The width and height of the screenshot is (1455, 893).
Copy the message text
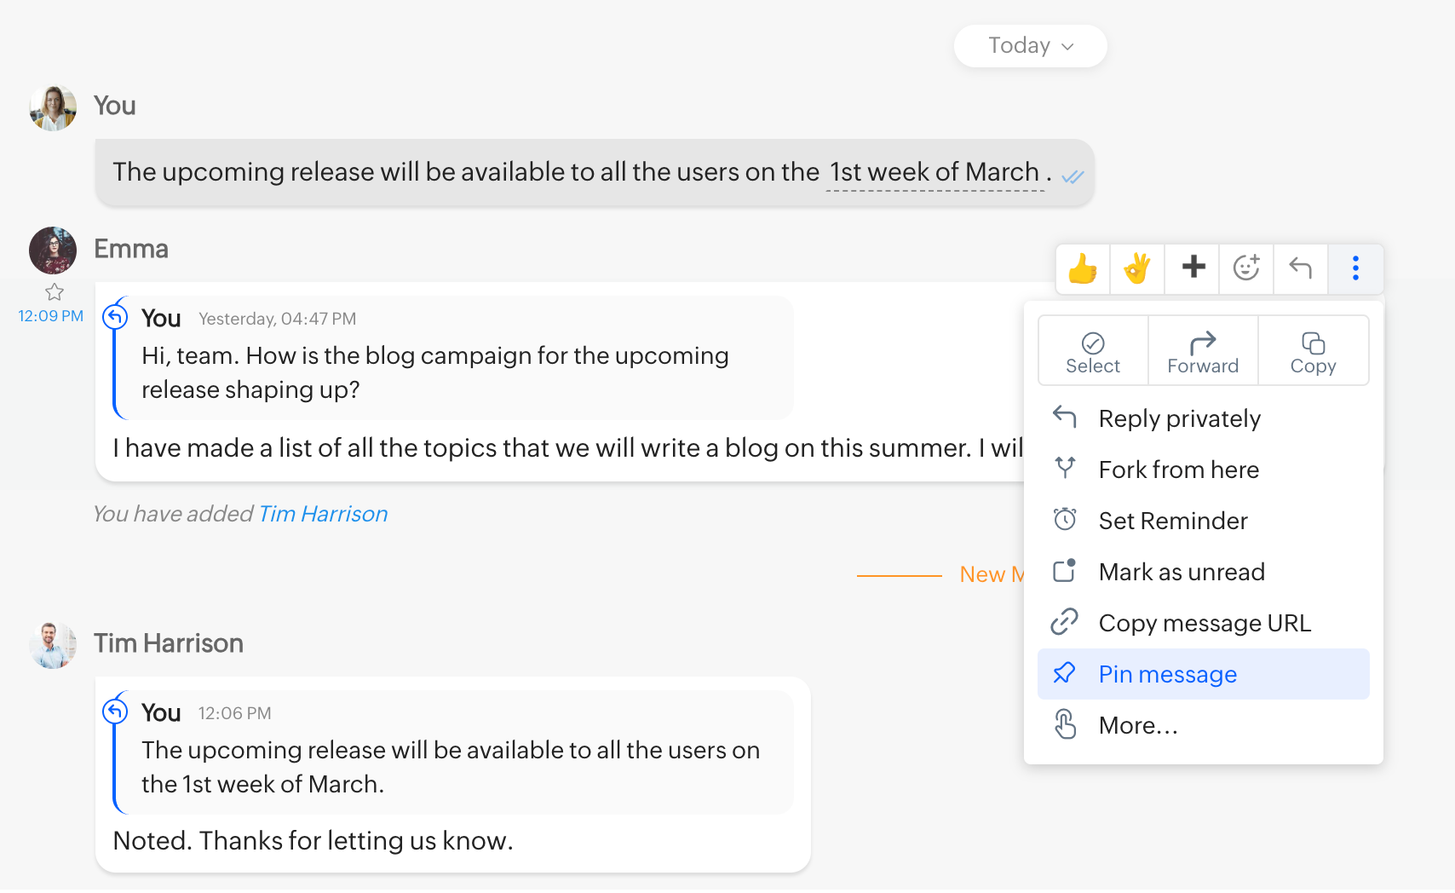(x=1313, y=352)
